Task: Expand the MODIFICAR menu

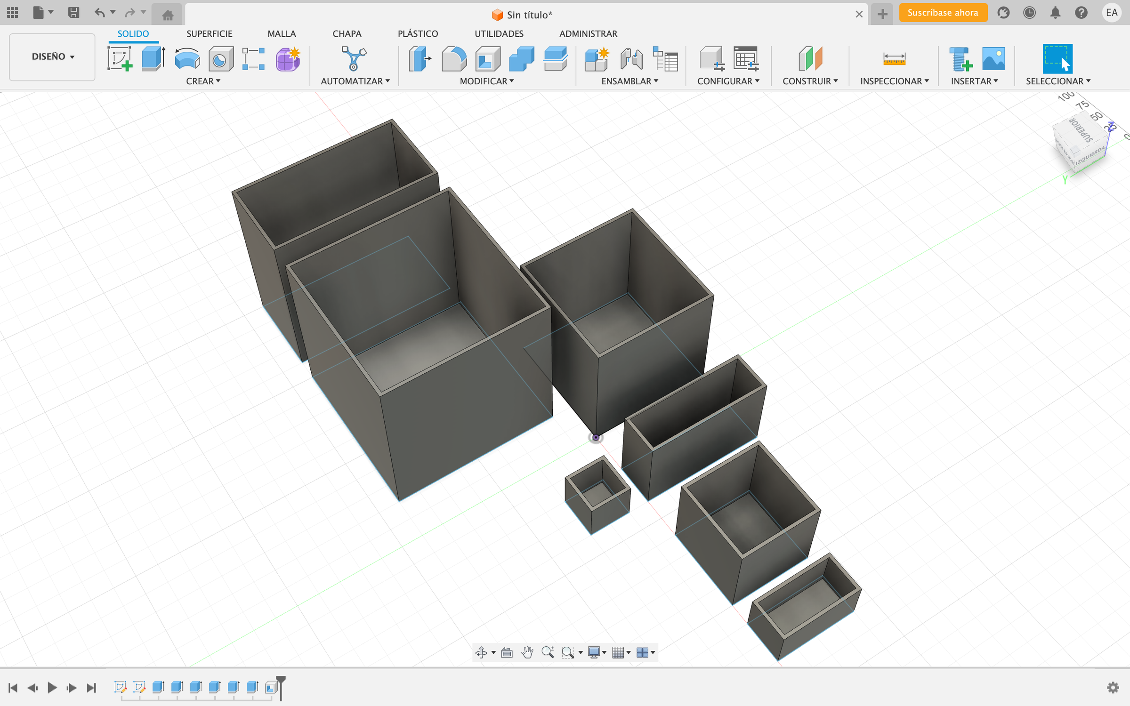Action: [486, 81]
